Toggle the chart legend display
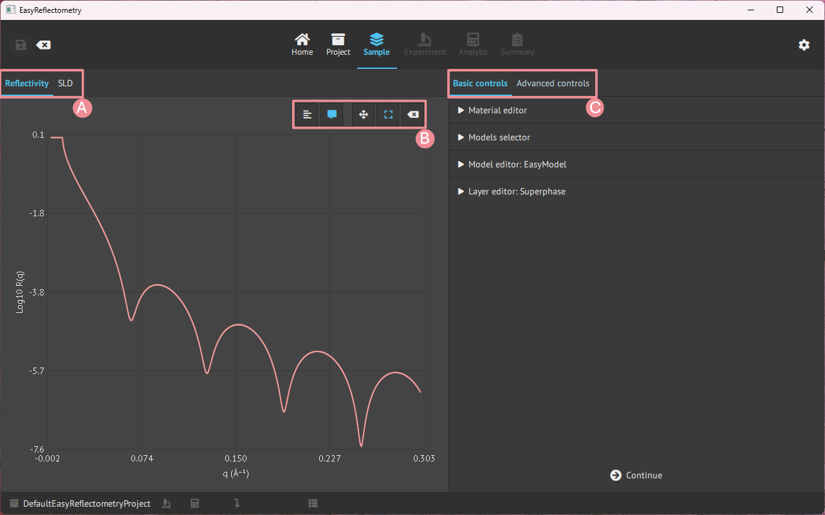Image resolution: width=825 pixels, height=515 pixels. tap(308, 115)
